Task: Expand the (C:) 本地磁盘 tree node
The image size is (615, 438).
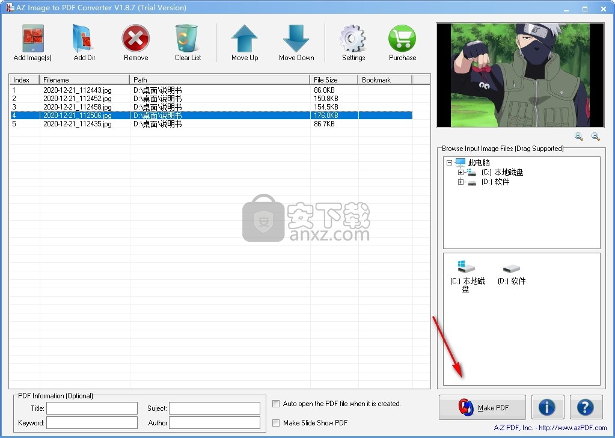Action: 461,172
